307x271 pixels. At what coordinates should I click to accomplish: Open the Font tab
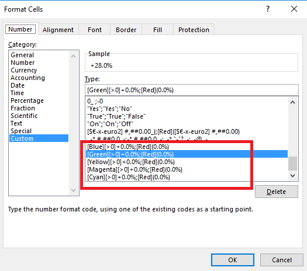pyautogui.click(x=95, y=30)
